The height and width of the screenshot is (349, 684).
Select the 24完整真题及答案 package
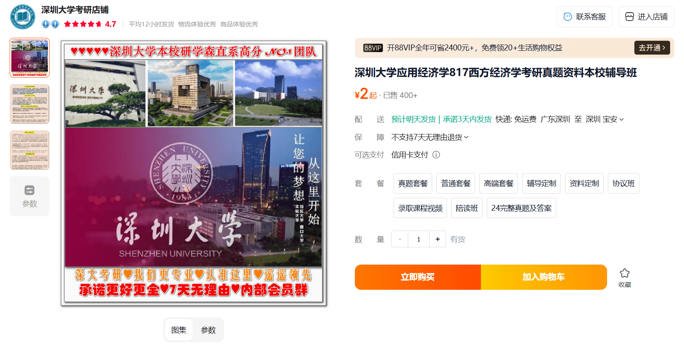click(521, 208)
